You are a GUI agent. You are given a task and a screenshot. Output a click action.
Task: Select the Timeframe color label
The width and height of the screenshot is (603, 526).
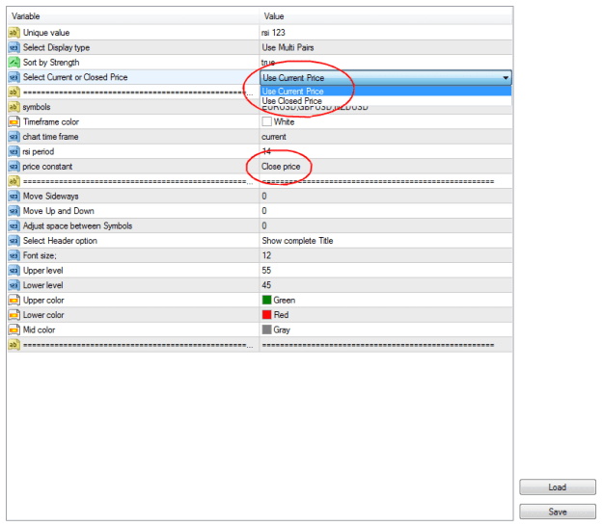pos(51,121)
